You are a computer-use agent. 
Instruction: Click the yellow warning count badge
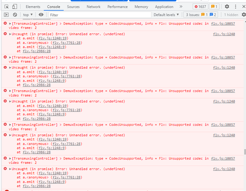tap(214, 7)
